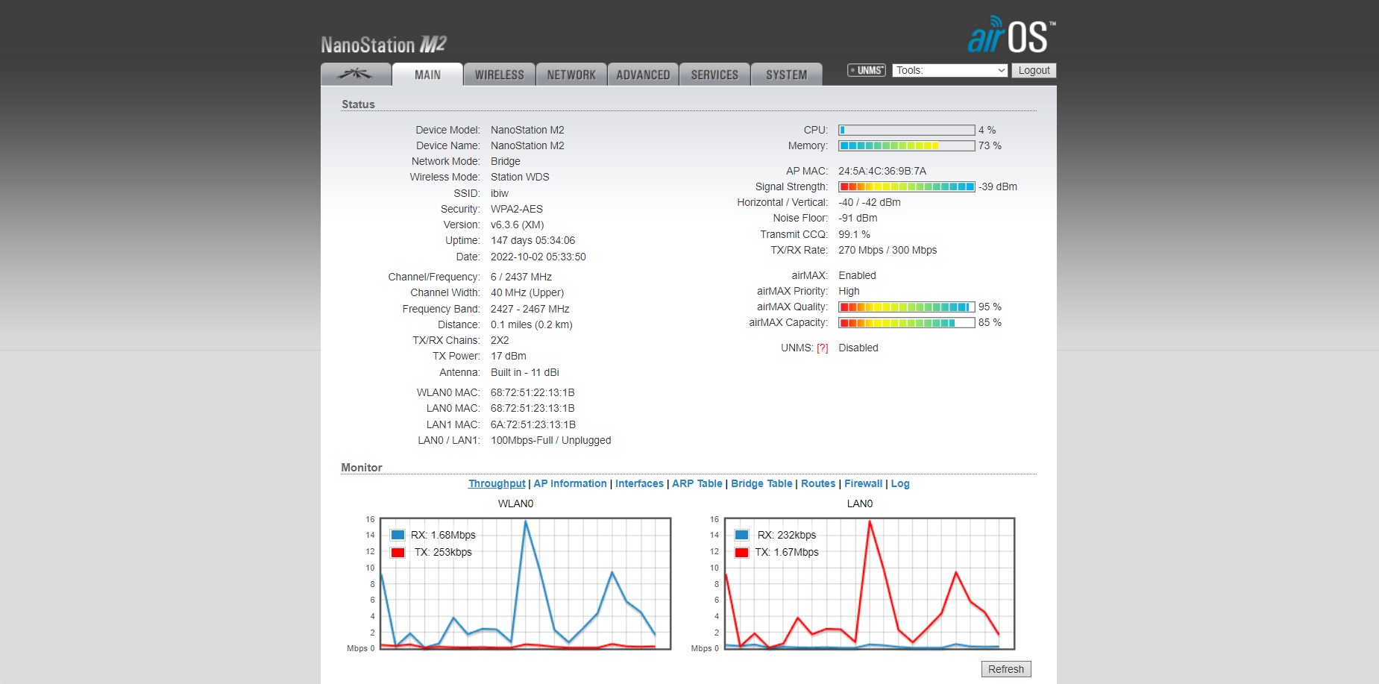Switch to the WIRELESS tab
The width and height of the screenshot is (1379, 684).
[499, 75]
